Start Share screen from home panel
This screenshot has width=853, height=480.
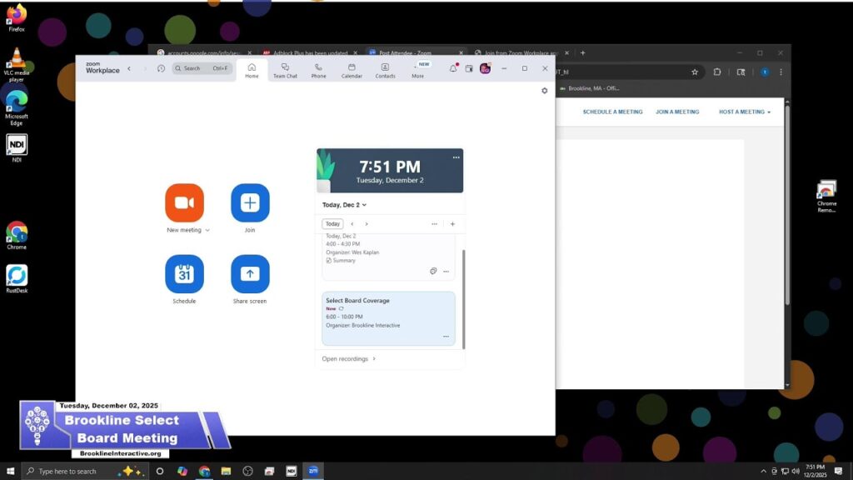click(x=250, y=273)
